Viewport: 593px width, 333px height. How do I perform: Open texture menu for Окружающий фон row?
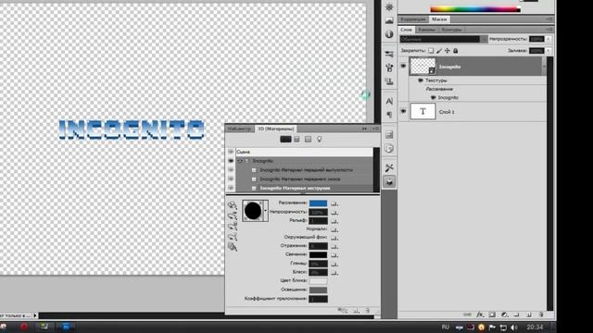click(334, 238)
